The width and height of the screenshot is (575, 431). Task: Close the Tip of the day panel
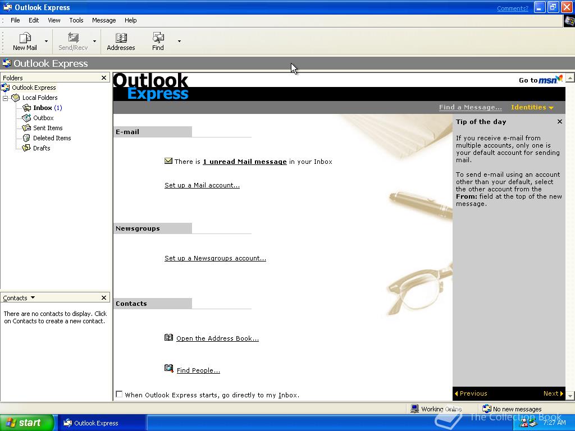pyautogui.click(x=560, y=121)
